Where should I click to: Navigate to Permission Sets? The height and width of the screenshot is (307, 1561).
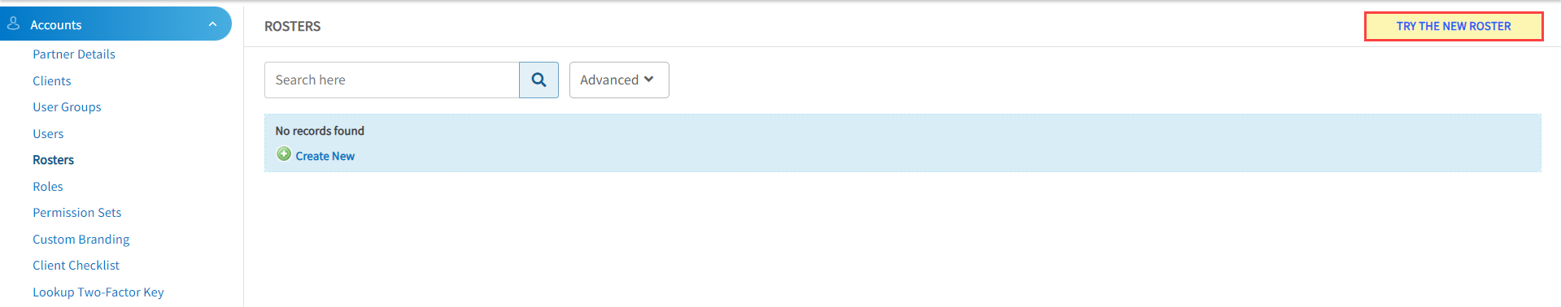click(77, 213)
